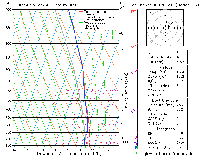
Task: Click the green wind barb at the bottom
Action: click(x=136, y=151)
